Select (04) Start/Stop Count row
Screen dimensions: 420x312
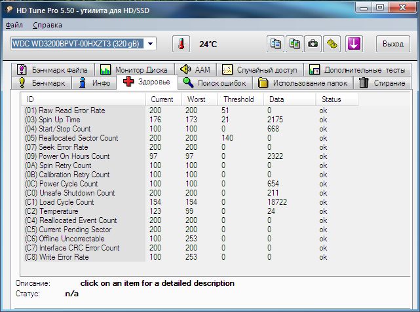pyautogui.click(x=190, y=129)
